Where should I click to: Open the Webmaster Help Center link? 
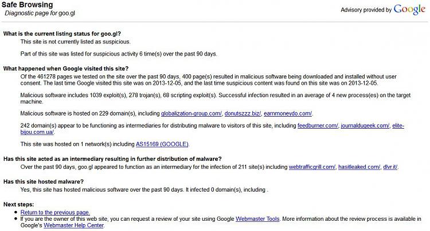pyautogui.click(x=73, y=225)
